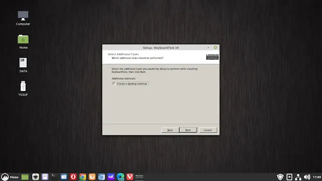Close the Setup - KeyboardTest v4 window

pyautogui.click(x=215, y=47)
